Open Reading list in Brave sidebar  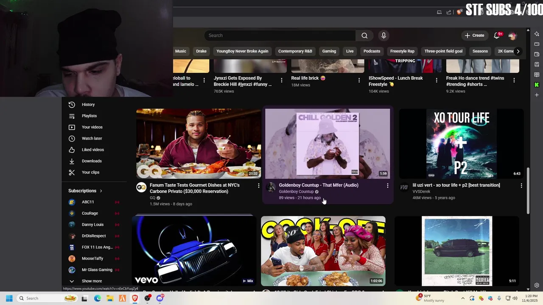tap(537, 75)
